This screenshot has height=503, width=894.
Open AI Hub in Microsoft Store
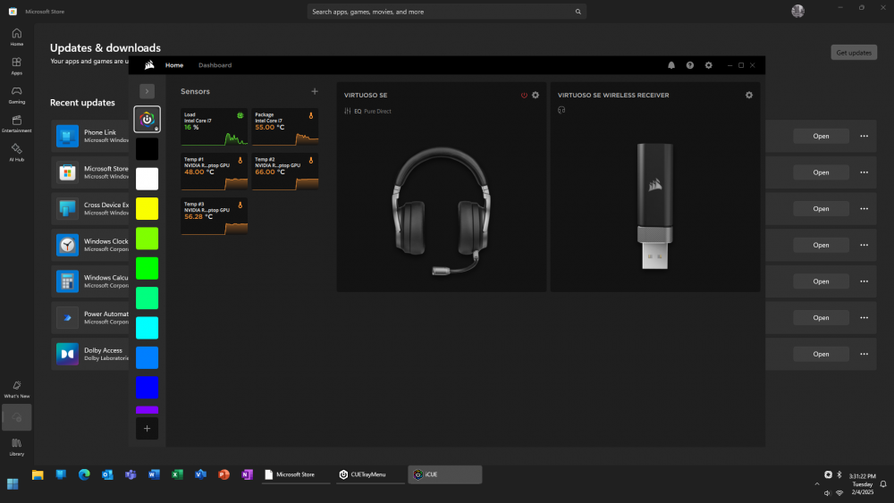(x=16, y=153)
